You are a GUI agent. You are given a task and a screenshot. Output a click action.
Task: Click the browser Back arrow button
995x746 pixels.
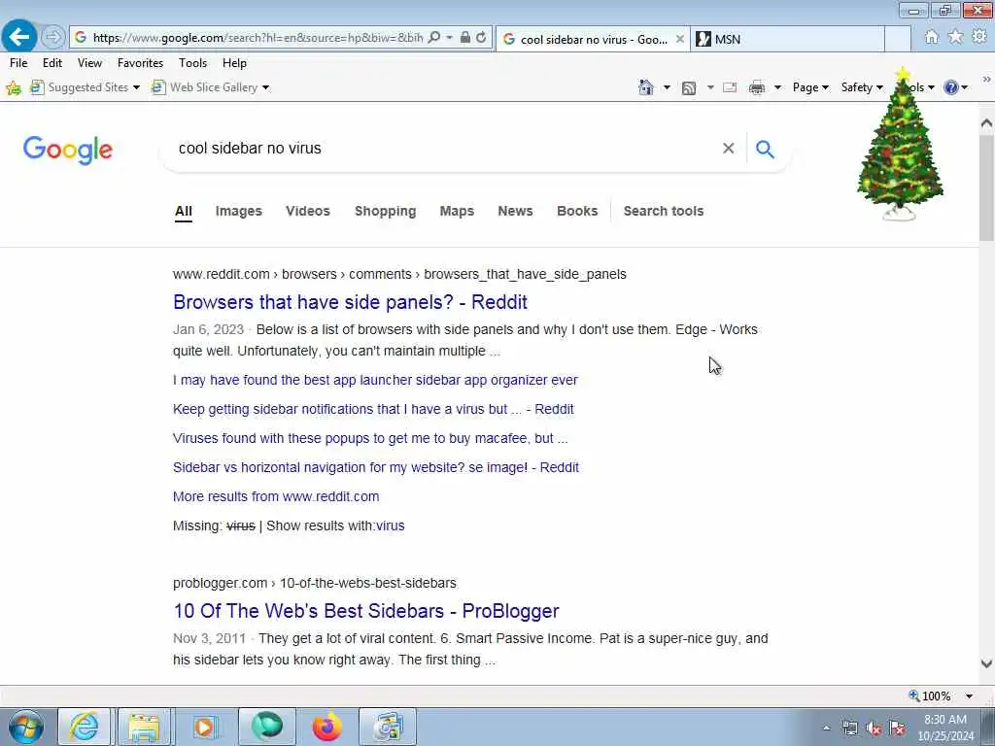tap(19, 37)
